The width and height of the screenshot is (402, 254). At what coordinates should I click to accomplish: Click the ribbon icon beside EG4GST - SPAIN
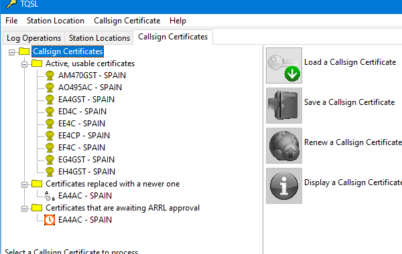point(50,160)
